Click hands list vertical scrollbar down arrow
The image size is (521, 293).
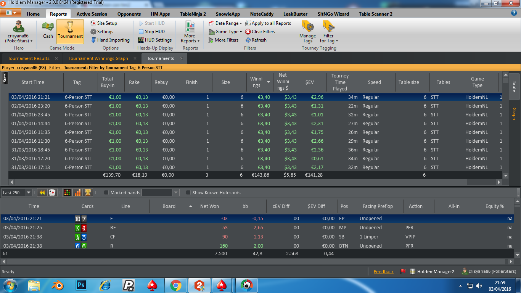tap(518, 255)
